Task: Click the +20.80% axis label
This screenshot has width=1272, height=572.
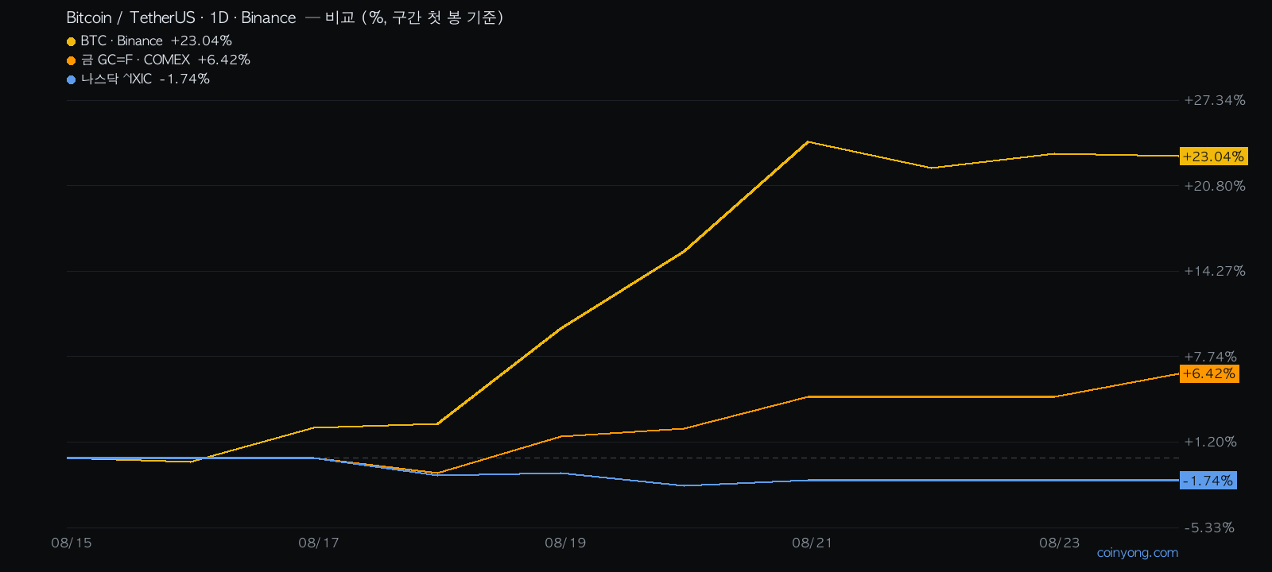Action: point(1215,186)
